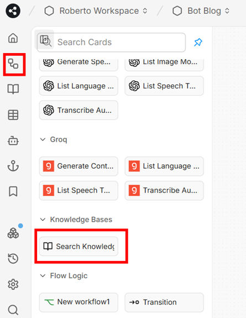Open the bookmark icon in sidebar

tap(13, 191)
